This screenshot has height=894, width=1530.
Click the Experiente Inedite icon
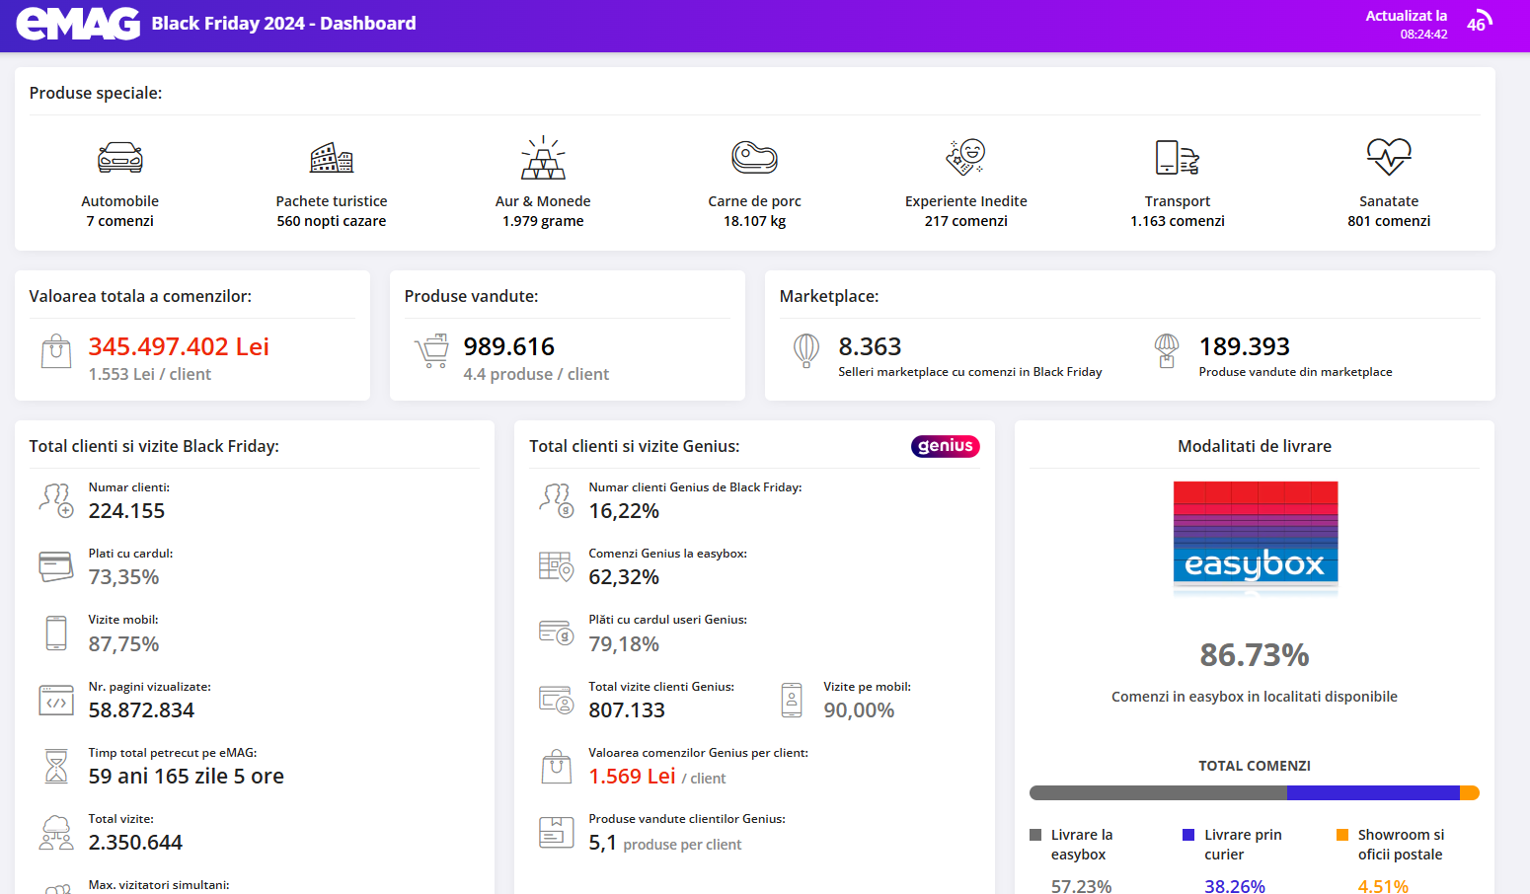[x=965, y=156]
